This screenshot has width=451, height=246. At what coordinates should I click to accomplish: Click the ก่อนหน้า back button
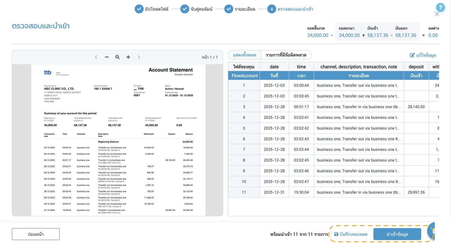click(x=36, y=234)
